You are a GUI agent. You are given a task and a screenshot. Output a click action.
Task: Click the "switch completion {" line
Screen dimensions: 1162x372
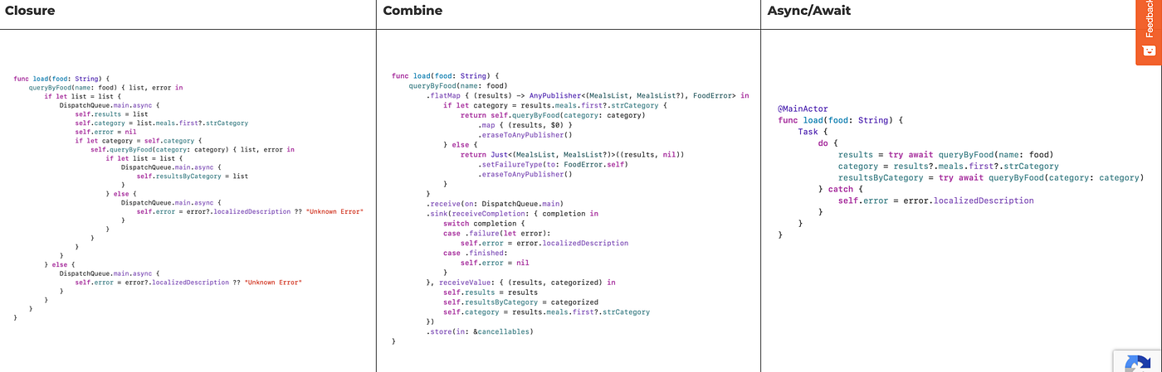(x=485, y=223)
